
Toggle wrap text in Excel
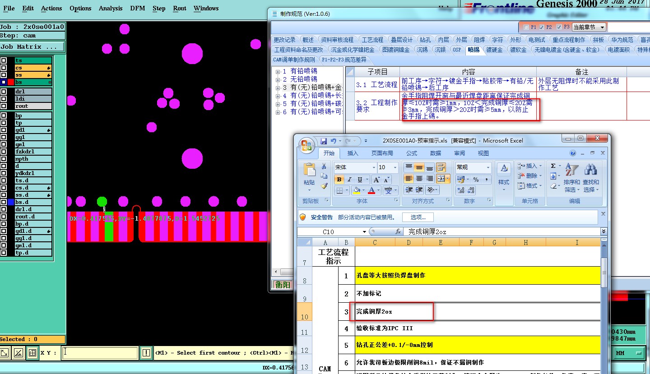[x=441, y=167]
